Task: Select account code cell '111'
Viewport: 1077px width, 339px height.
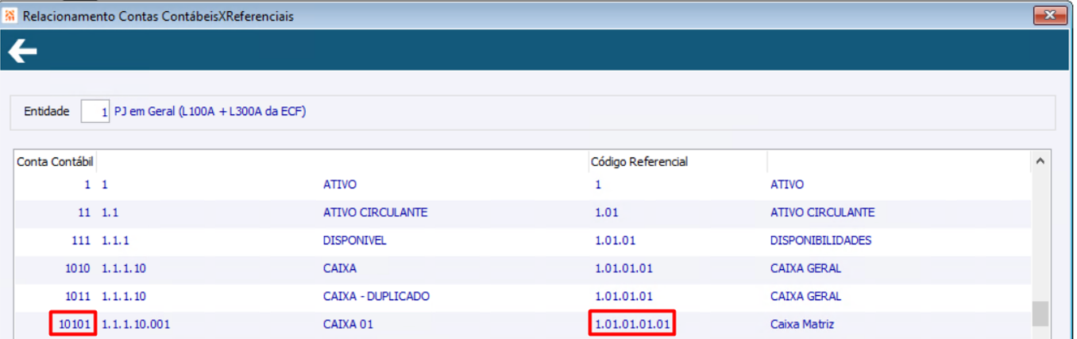Action: [83, 240]
